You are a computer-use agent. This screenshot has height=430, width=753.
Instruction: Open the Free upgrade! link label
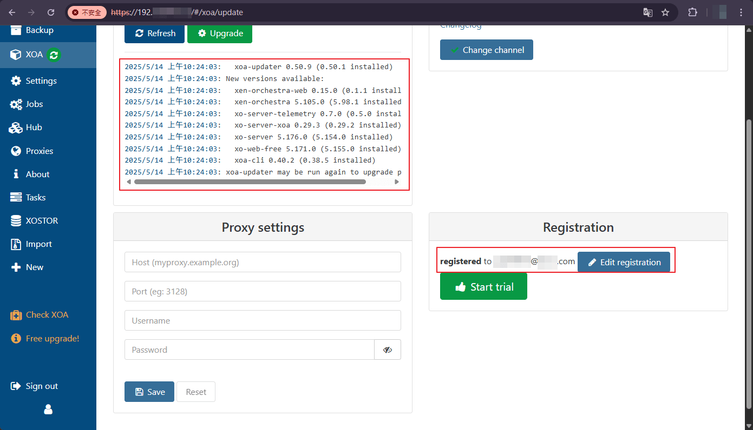[x=53, y=338]
